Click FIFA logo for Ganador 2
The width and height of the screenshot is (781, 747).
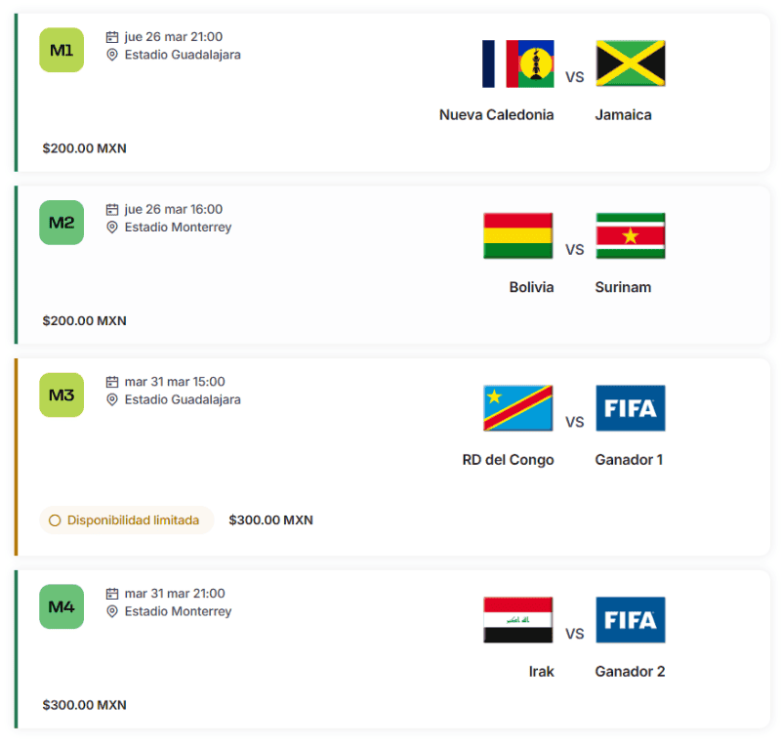click(631, 620)
